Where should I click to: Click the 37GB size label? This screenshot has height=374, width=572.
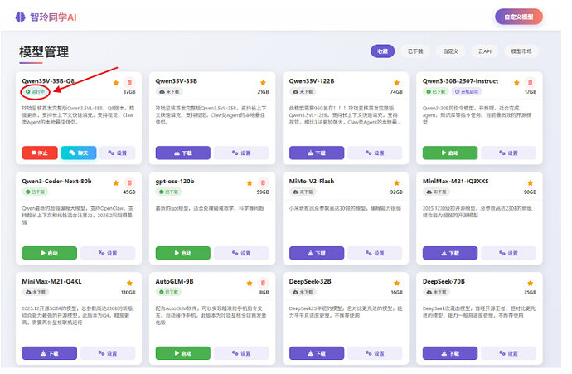point(129,92)
